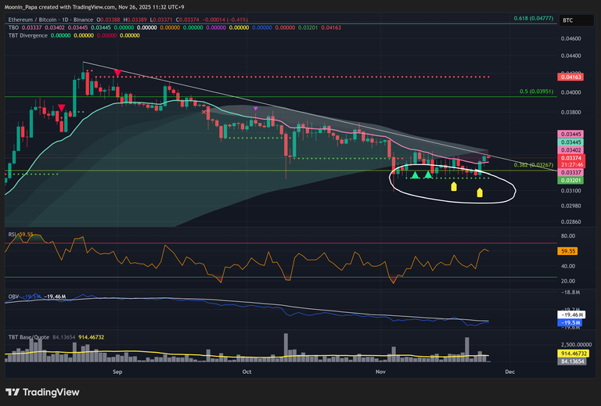Click the right yellow arrow marker
The width and height of the screenshot is (601, 406).
click(480, 192)
